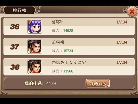Screen dimensions: 138x104
Task: Tap the warrior avatar of rank 38
Action: point(35,67)
